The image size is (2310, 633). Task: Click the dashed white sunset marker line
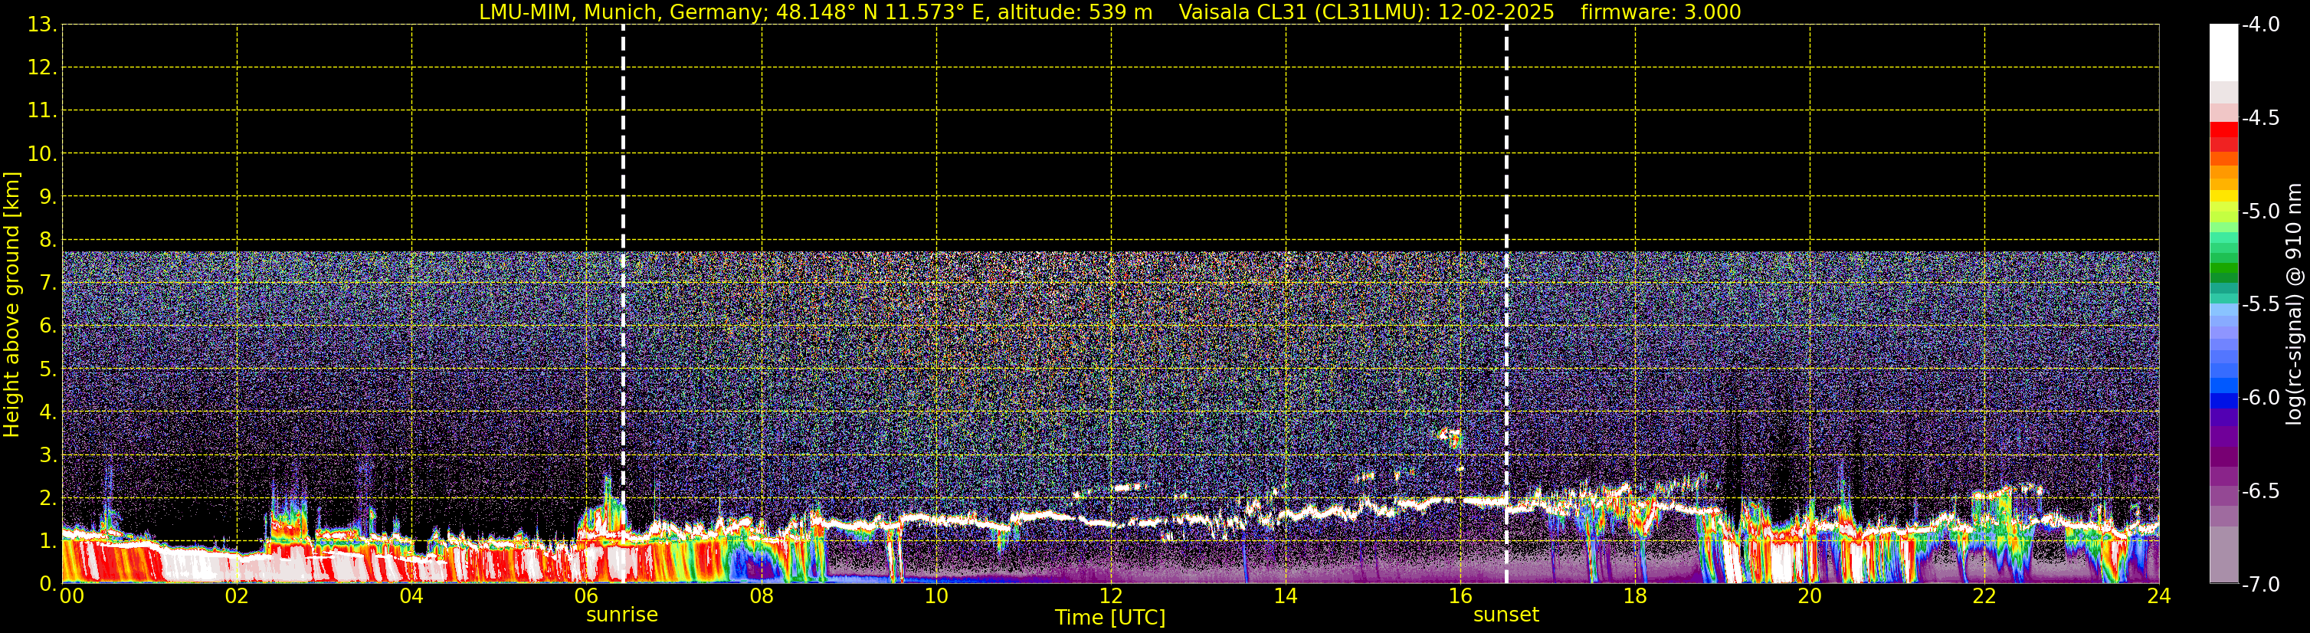1506,269
